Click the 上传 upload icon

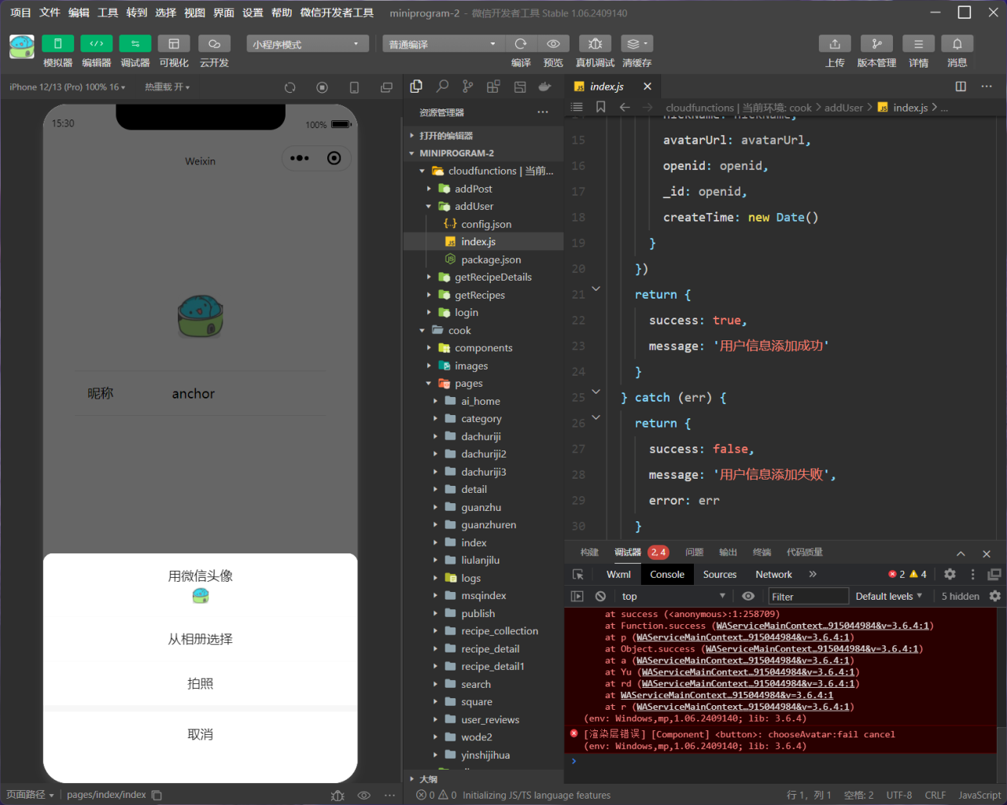[835, 44]
